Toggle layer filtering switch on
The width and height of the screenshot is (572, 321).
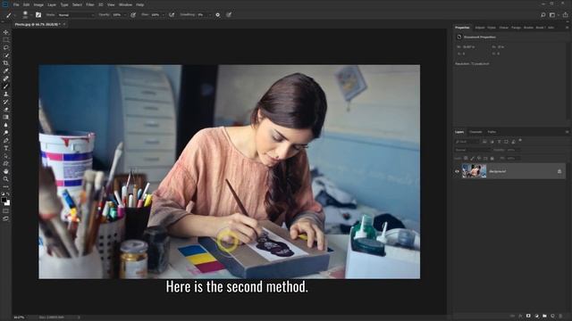(x=520, y=141)
